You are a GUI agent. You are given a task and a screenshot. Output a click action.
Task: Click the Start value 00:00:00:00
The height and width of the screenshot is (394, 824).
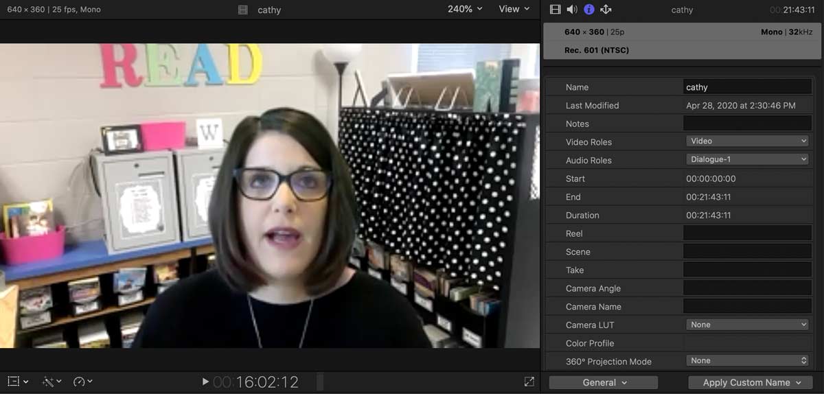click(711, 178)
